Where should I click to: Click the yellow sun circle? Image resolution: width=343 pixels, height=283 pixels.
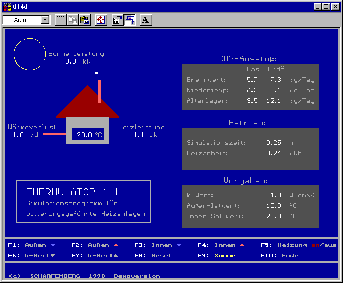tap(29, 55)
